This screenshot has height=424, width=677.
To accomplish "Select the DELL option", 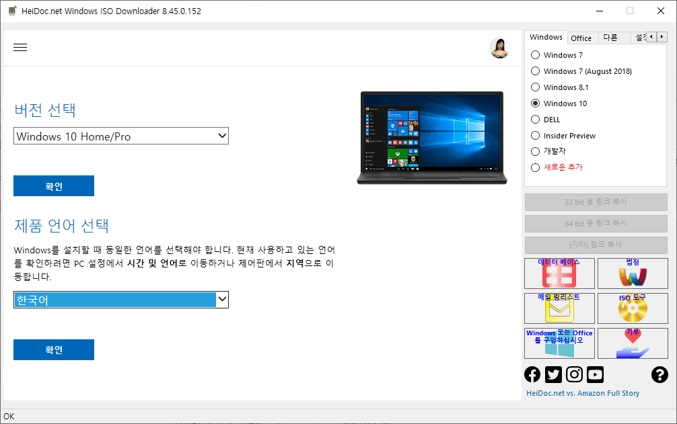I will click(535, 119).
